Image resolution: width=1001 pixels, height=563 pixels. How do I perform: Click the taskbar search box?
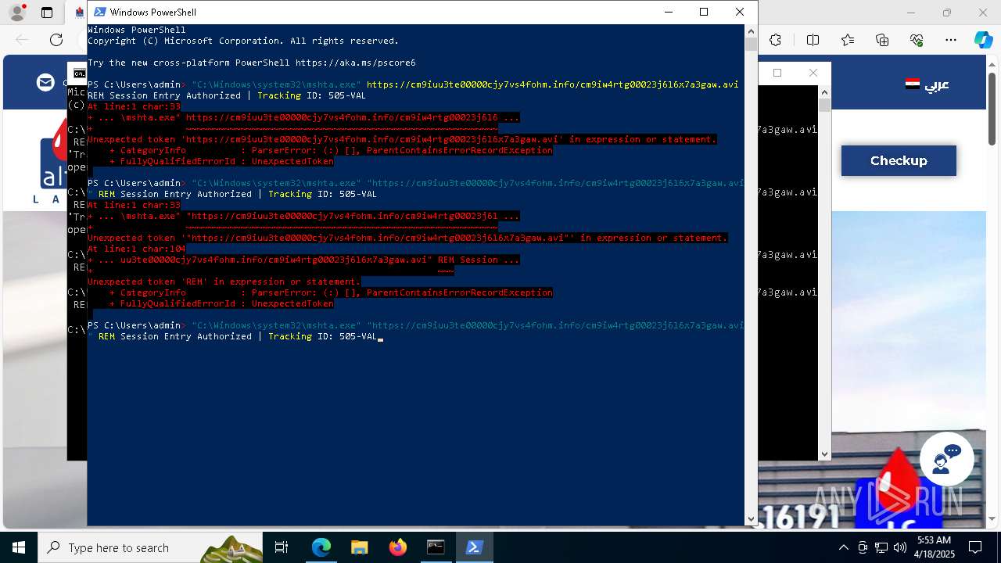point(150,547)
